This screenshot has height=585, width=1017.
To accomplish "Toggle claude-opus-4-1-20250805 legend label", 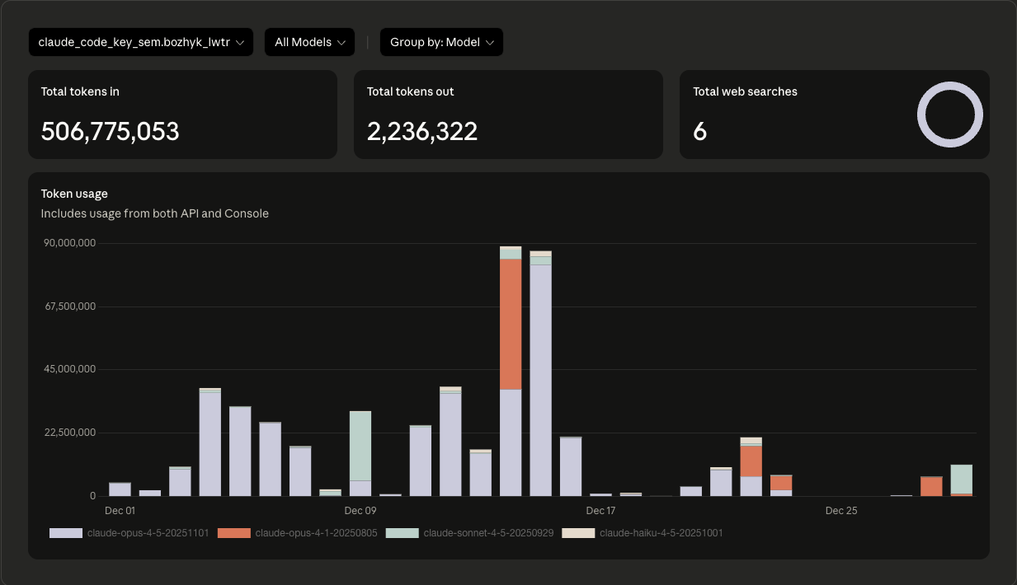I will tap(316, 533).
